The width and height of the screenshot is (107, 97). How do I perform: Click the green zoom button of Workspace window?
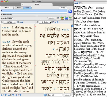[7, 1]
